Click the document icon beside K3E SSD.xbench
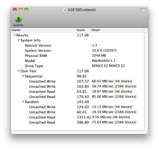This screenshot has height=149, width=159. click(65, 10)
